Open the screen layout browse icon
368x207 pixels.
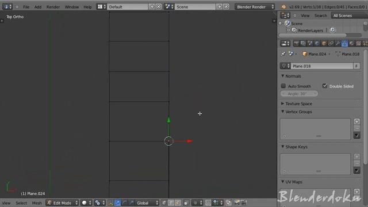coord(101,7)
